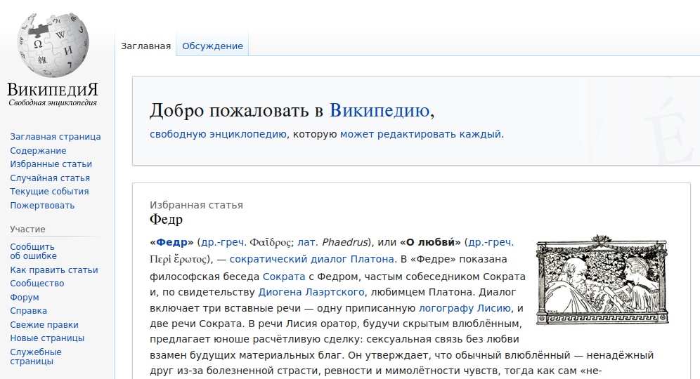700x379 pixels.
Task: Open Заглавная страница in sidebar
Action: (x=56, y=137)
